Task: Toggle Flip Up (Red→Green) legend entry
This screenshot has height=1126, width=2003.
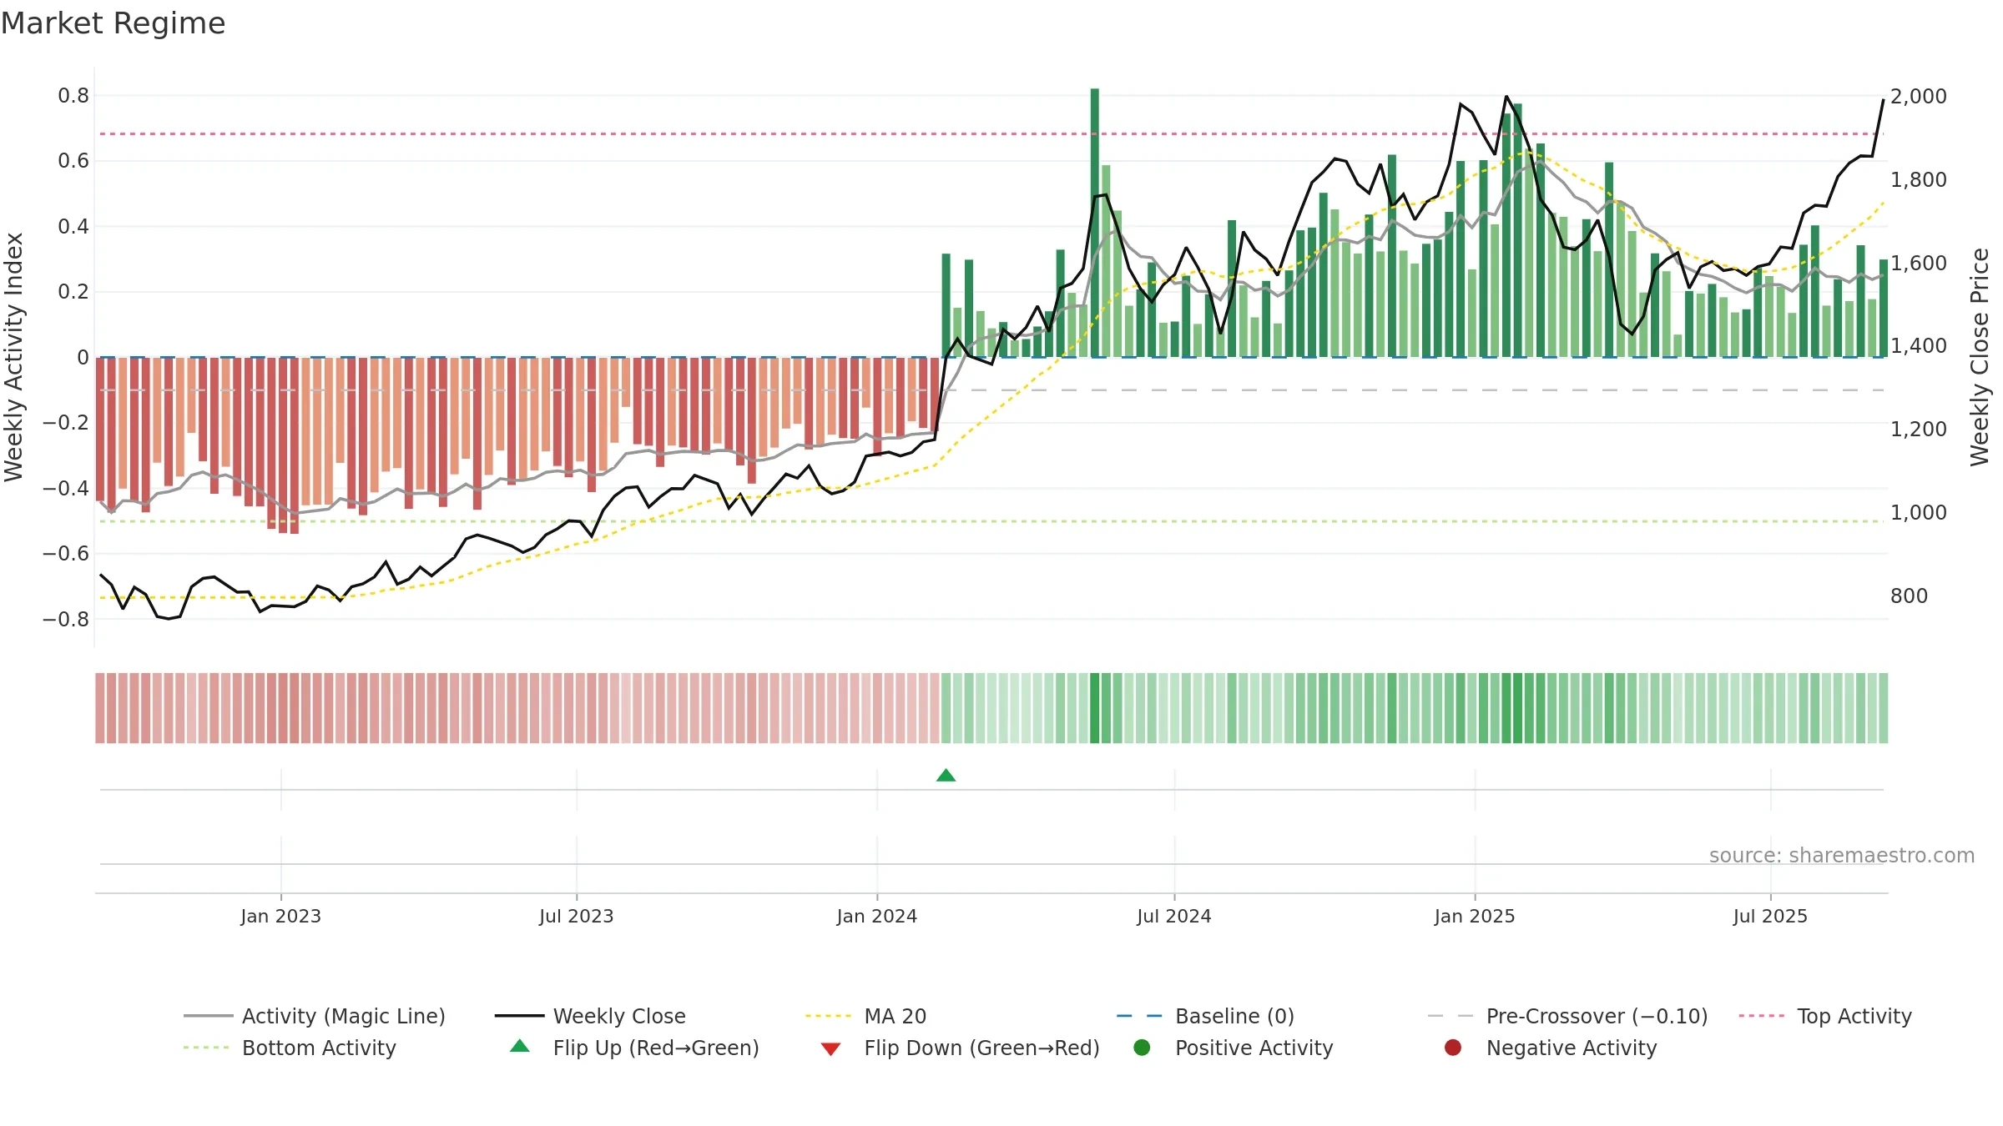Action: [x=634, y=1048]
